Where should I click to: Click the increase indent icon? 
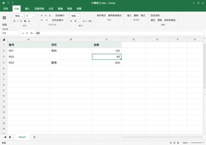click(x=46, y=20)
